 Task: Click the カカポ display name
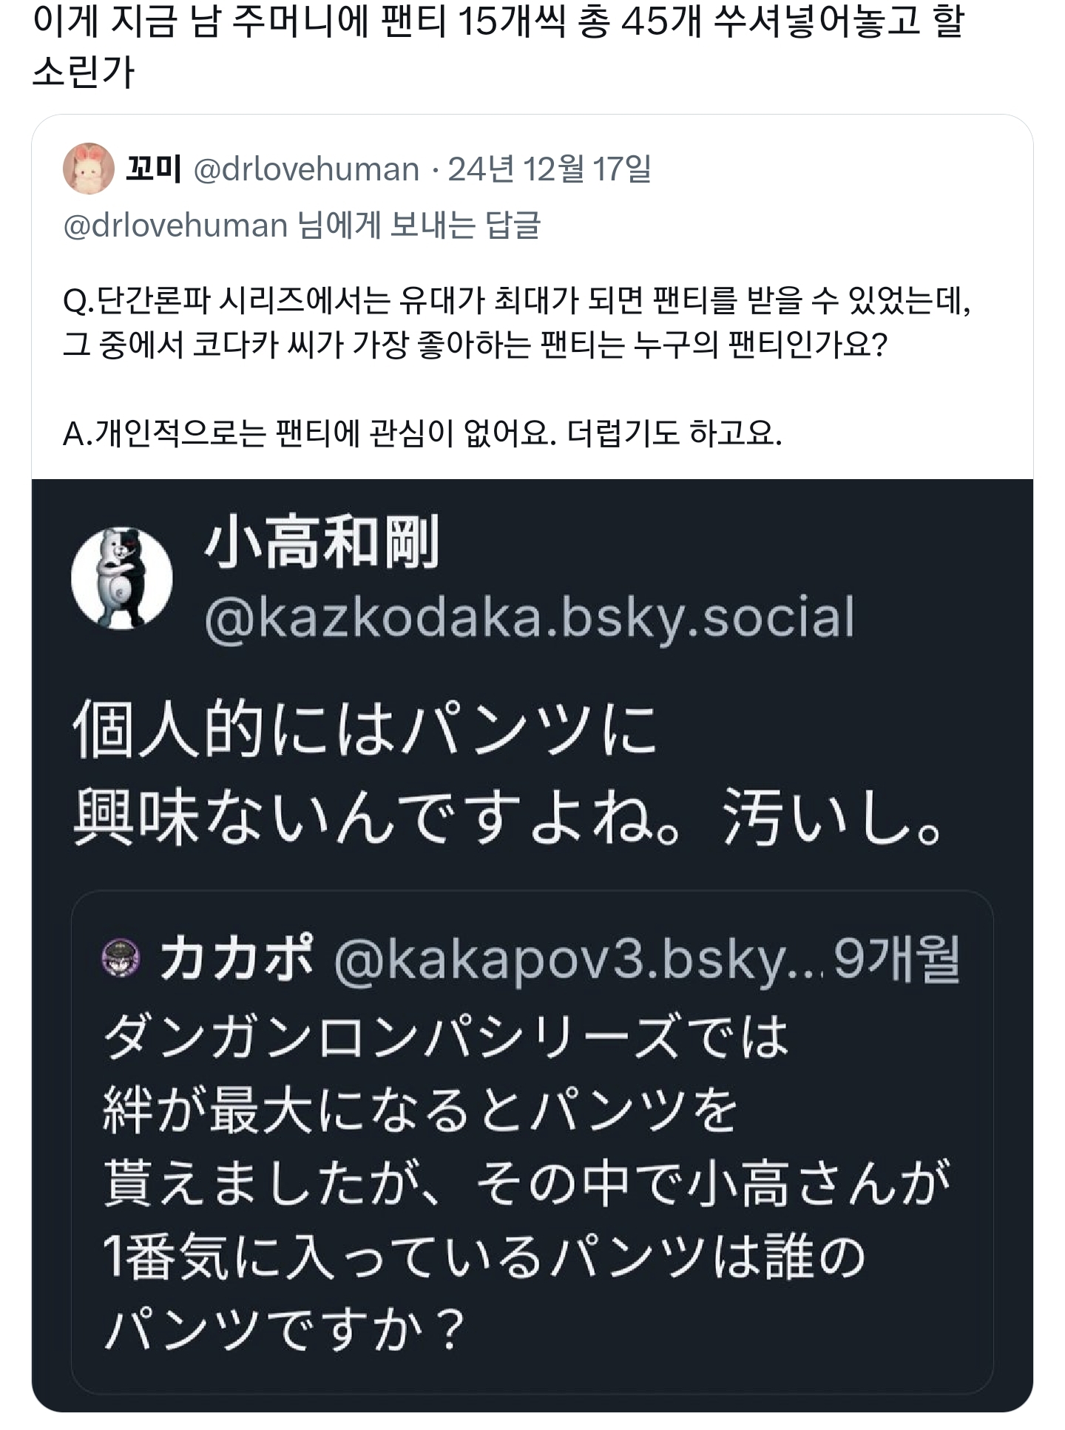237,958
